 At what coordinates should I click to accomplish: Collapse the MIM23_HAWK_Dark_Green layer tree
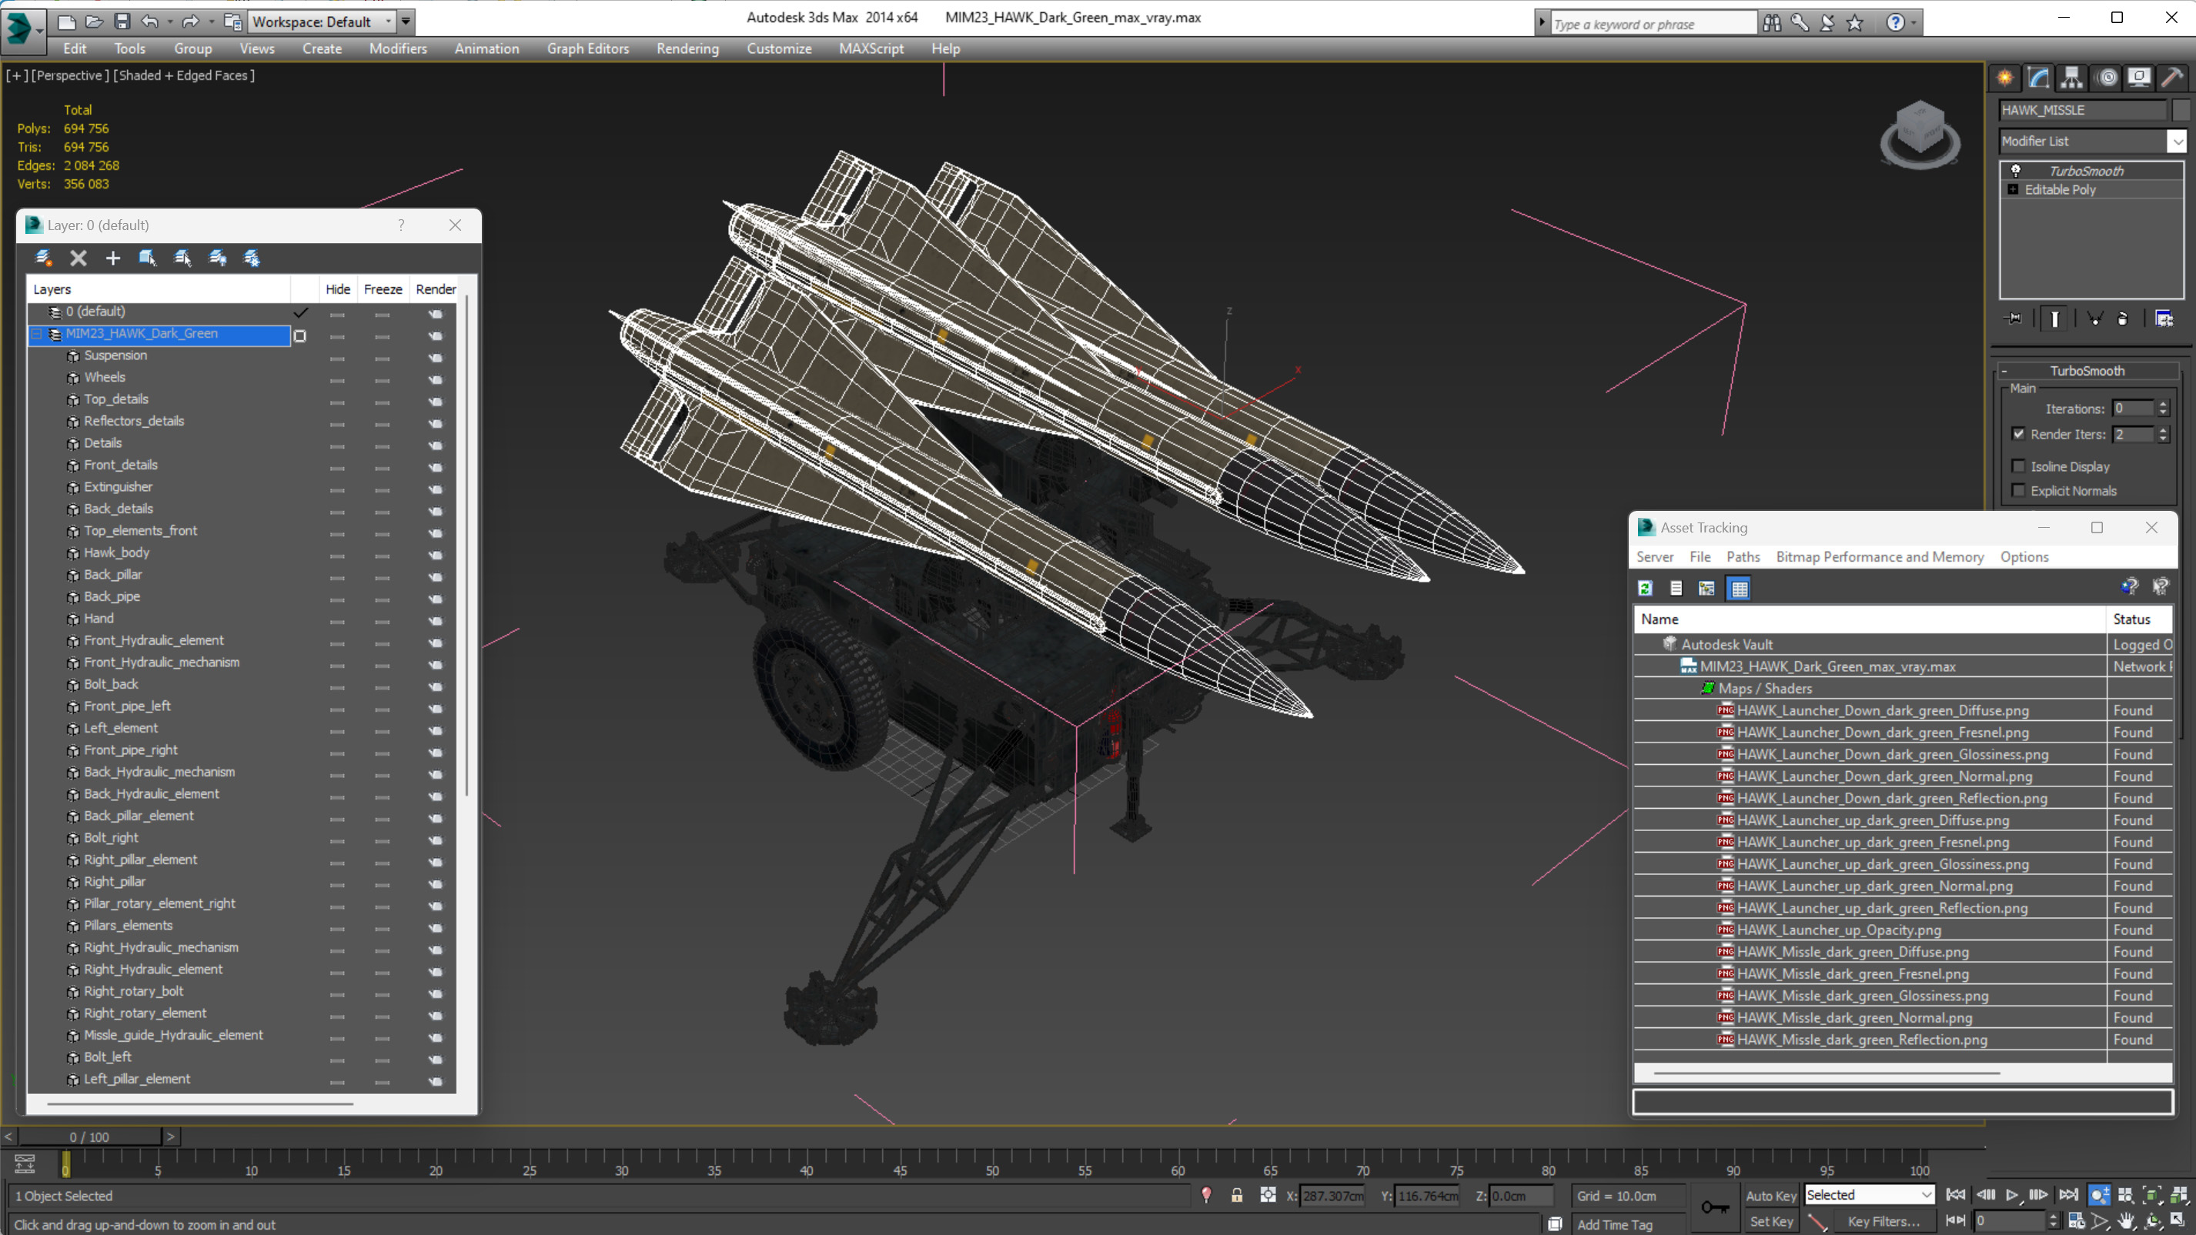tap(37, 334)
